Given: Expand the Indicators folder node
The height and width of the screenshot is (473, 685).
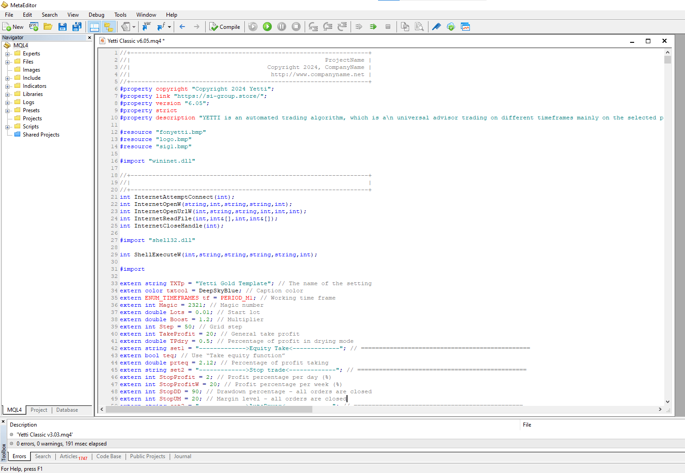Looking at the screenshot, I should coord(8,86).
